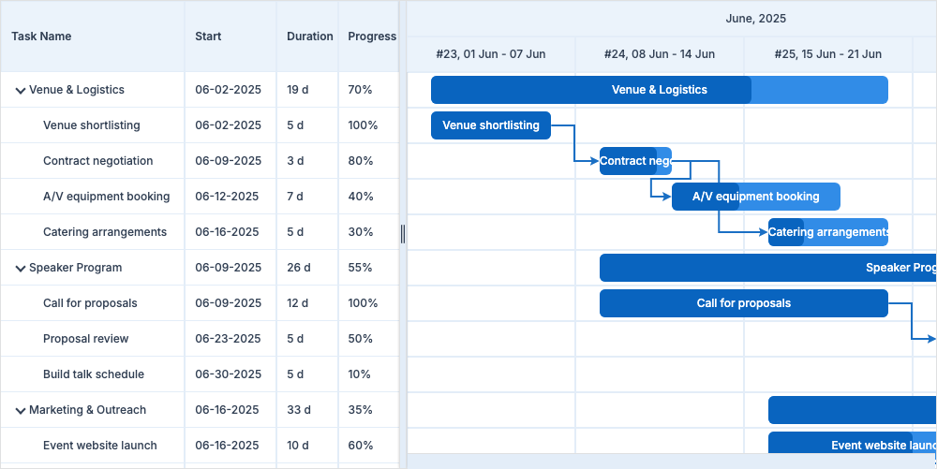Click the Catering arrangements start date cell
Viewport: 937px width, 469px height.
pyautogui.click(x=228, y=232)
